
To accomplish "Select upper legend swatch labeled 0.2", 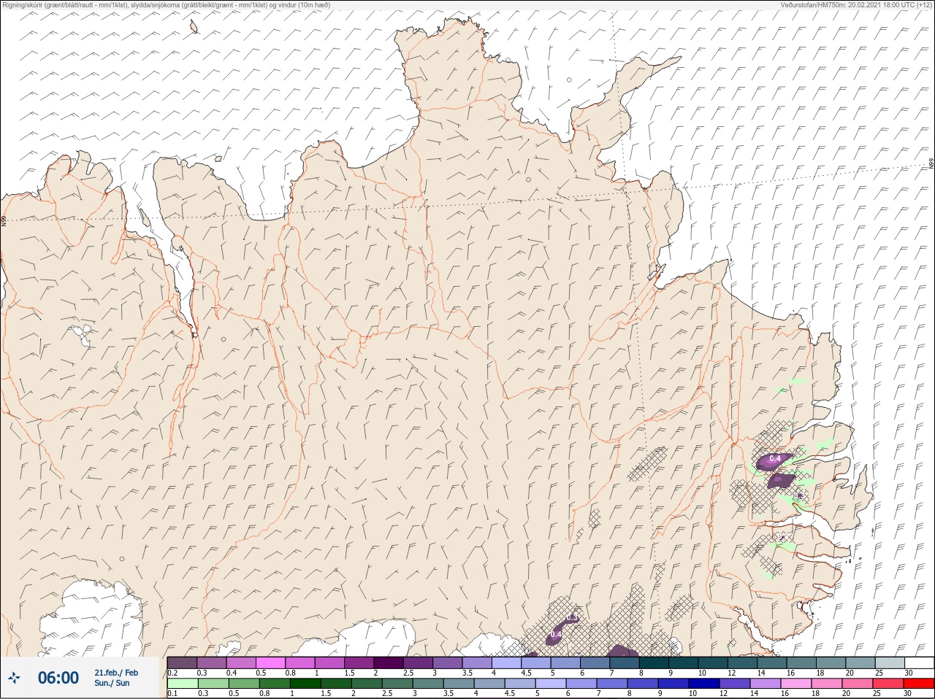I will 182,663.
